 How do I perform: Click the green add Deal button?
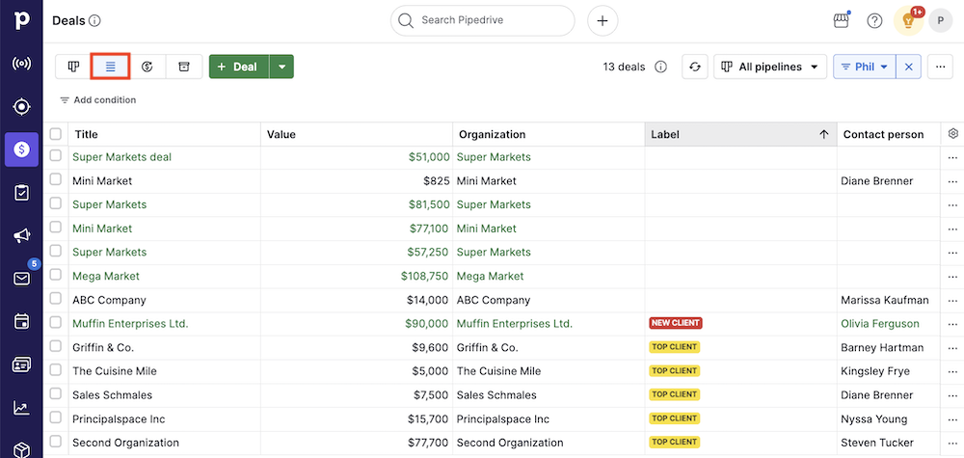[x=238, y=67]
